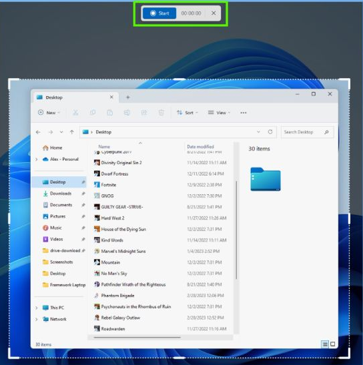Image resolution: width=363 pixels, height=365 pixels.
Task: Select Network in sidebar
Action: (55, 319)
